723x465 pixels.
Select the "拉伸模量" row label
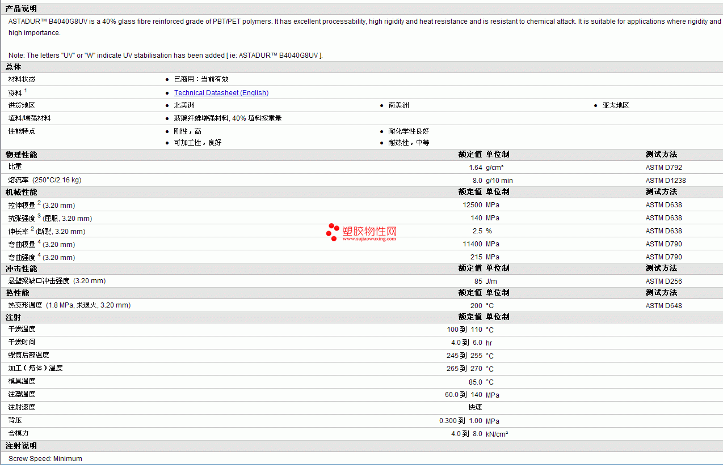22,205
